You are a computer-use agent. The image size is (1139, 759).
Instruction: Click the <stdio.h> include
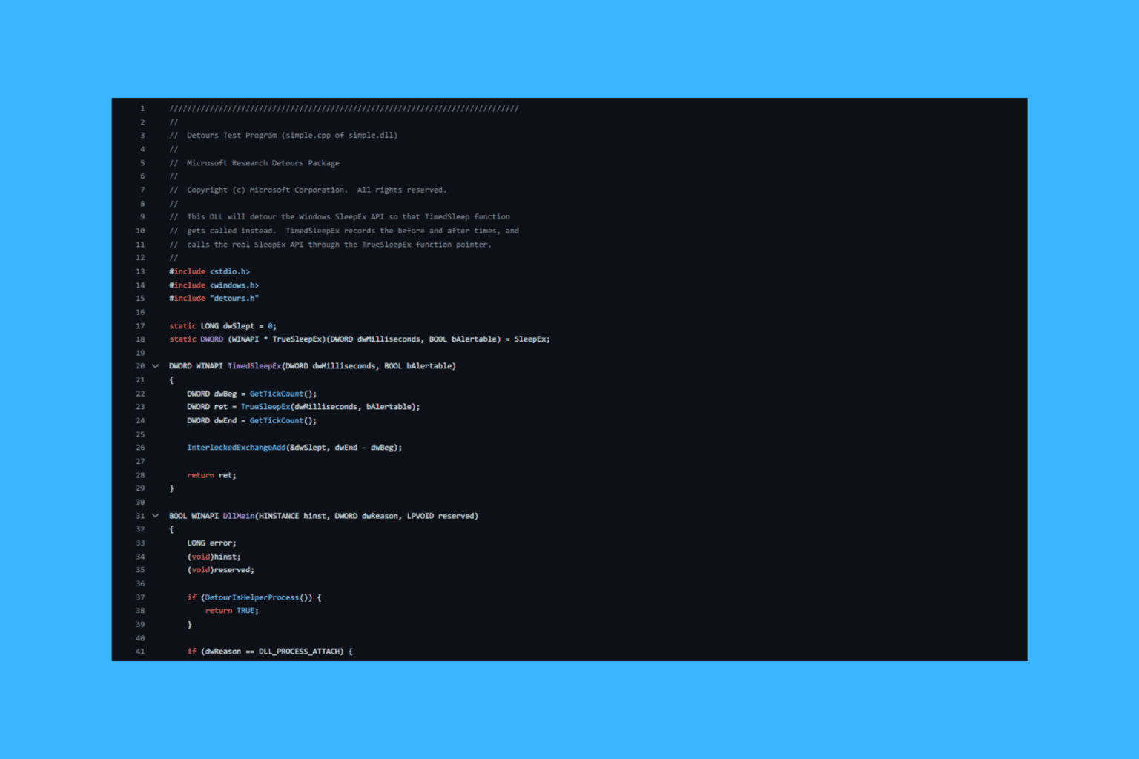(x=230, y=271)
